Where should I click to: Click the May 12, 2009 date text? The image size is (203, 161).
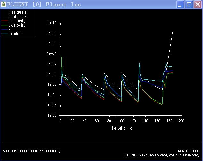tap(189, 150)
